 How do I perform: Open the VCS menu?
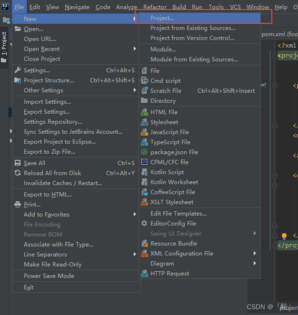click(235, 7)
